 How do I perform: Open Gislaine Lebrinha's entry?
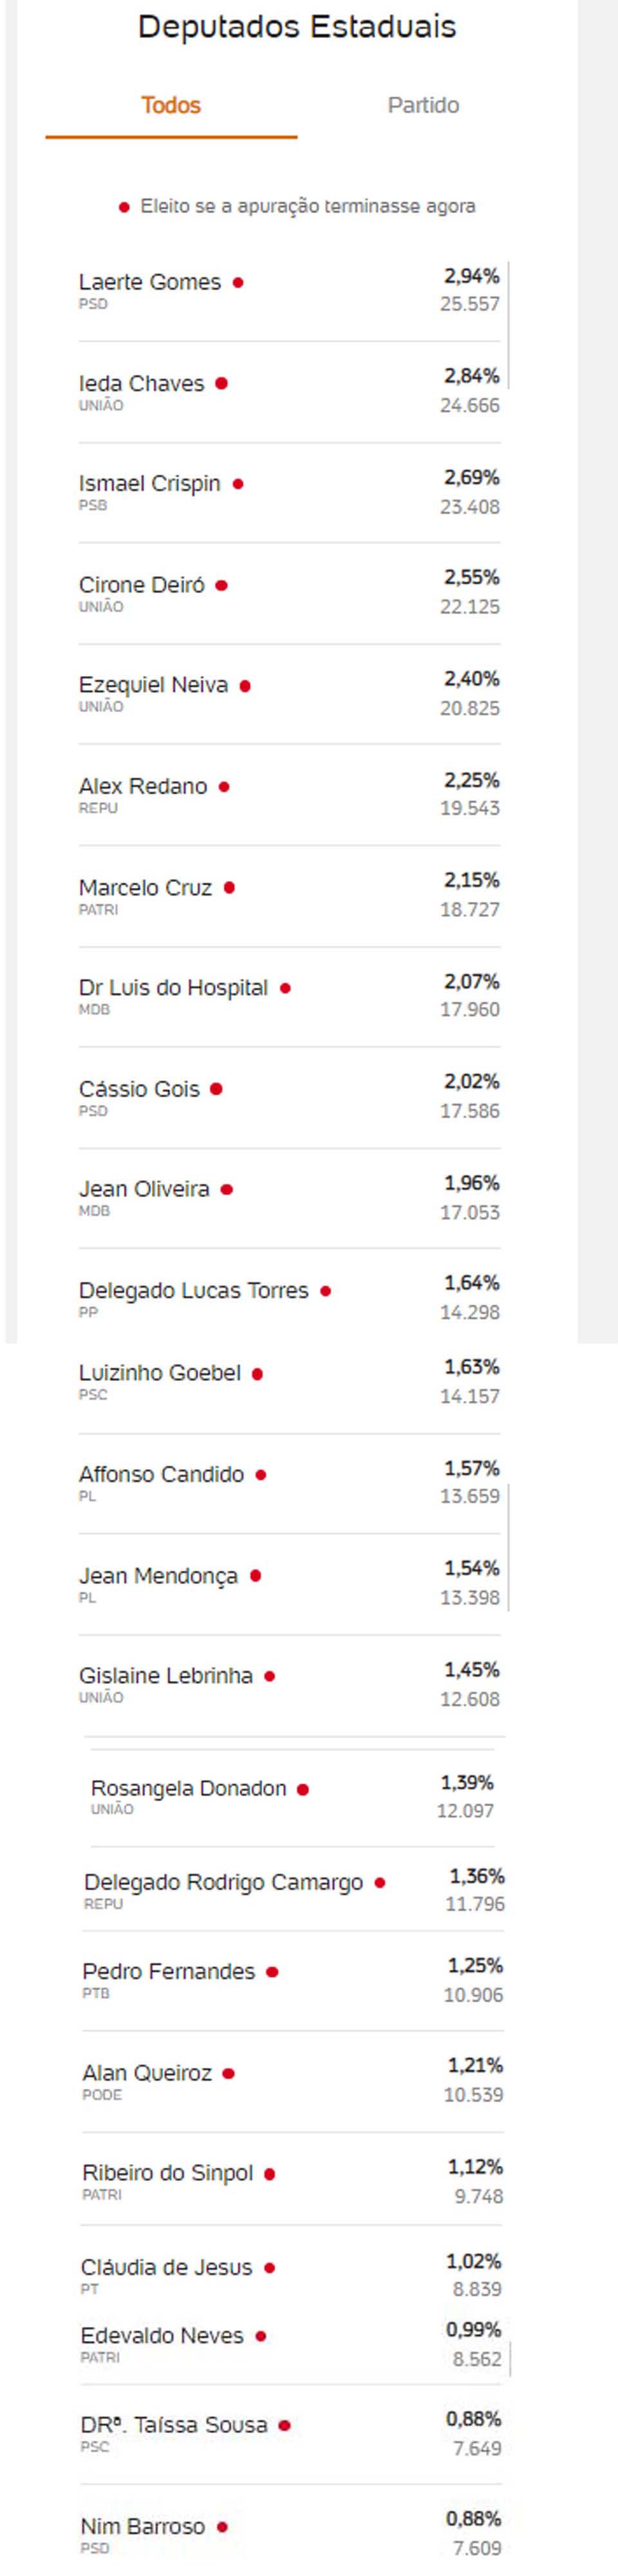coord(166,1676)
